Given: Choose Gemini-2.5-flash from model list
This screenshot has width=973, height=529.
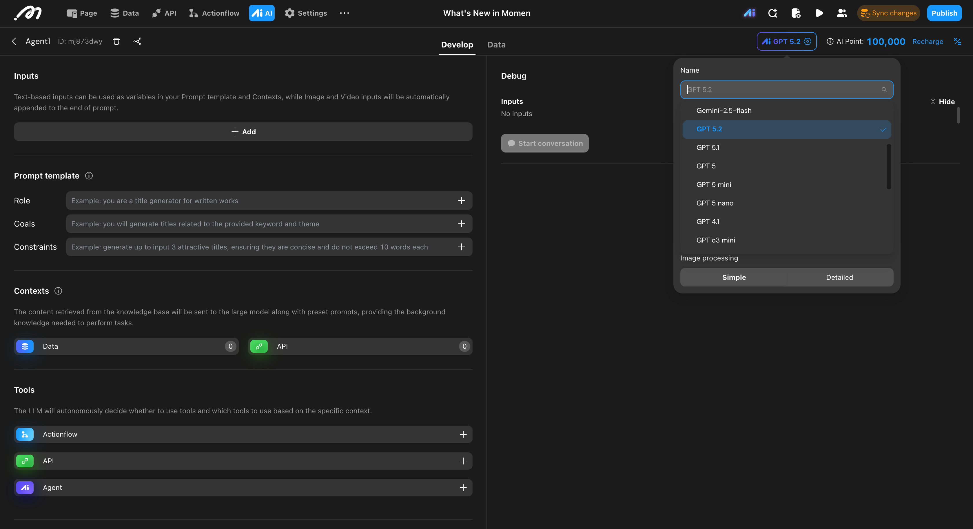Looking at the screenshot, I should [724, 111].
